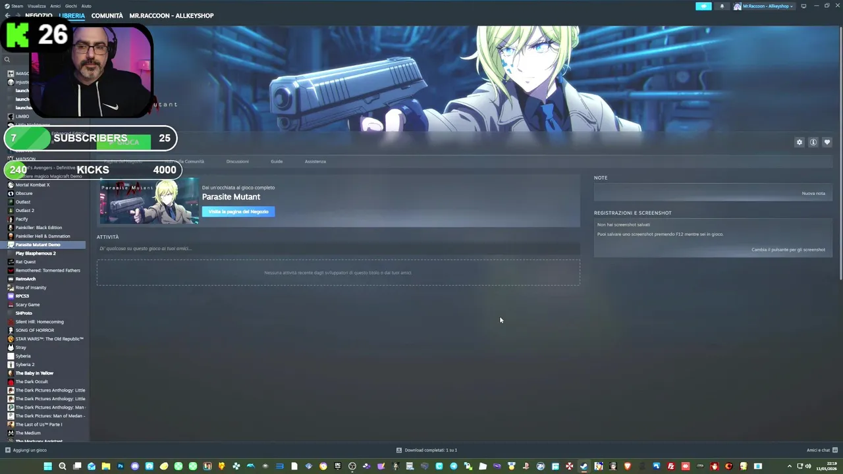The width and height of the screenshot is (843, 474).
Task: Add Parasite Mutant Demo to favorites (heart)
Action: pos(827,142)
